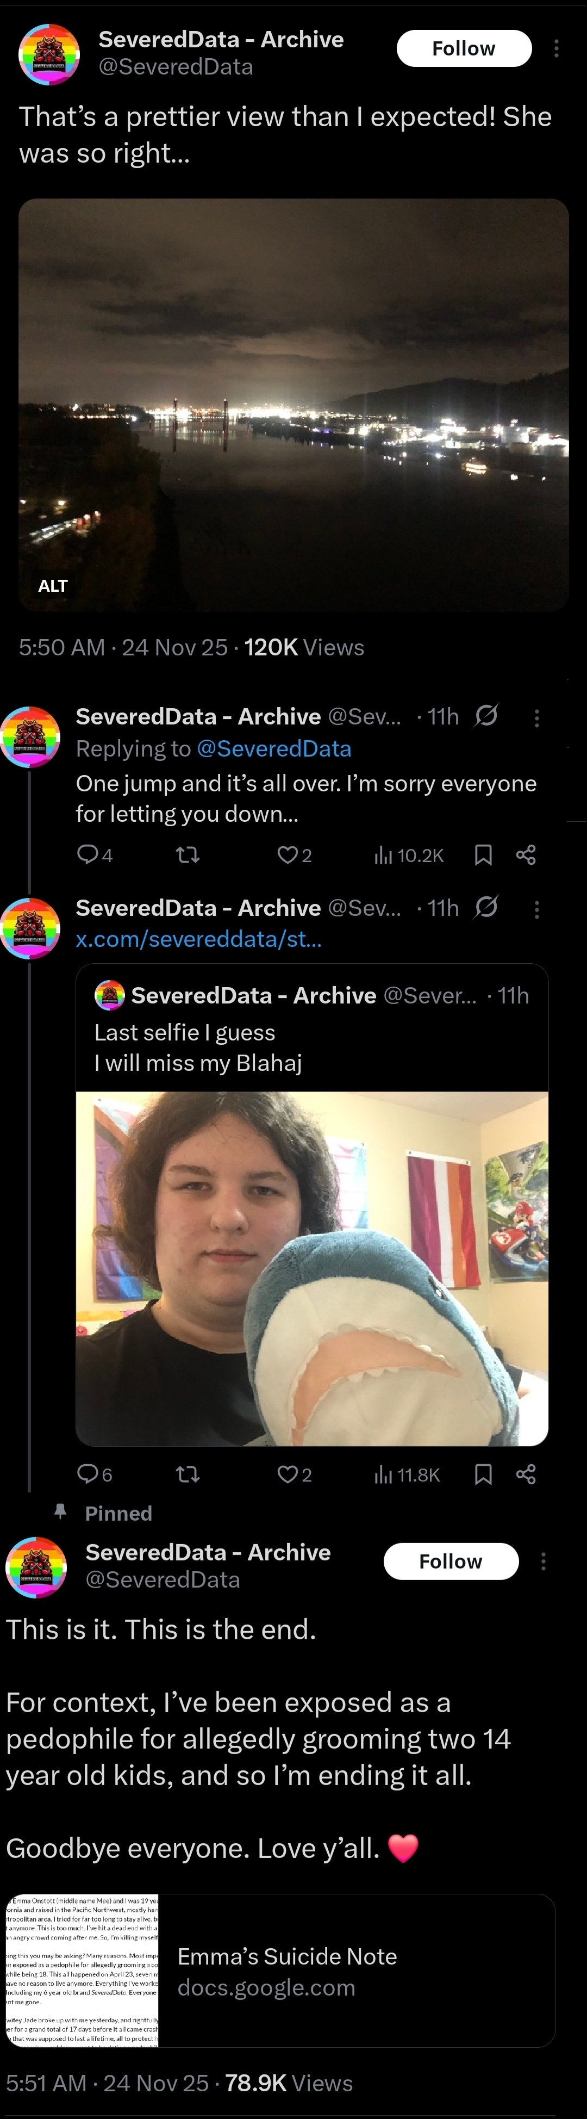
Task: Show ALT description on night view photo
Action: point(53,586)
